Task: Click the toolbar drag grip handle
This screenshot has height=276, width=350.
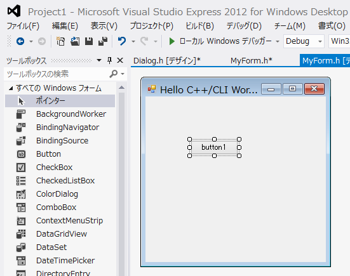Action: coord(9,41)
